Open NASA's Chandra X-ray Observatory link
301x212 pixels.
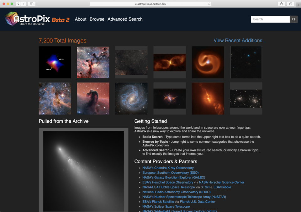pyautogui.click(x=168, y=168)
